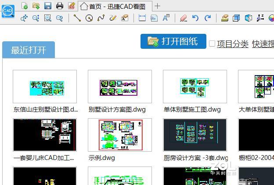The height and width of the screenshot is (185, 274).
Task: Click the sort order A-Z icon
Action: pyautogui.click(x=260, y=18)
